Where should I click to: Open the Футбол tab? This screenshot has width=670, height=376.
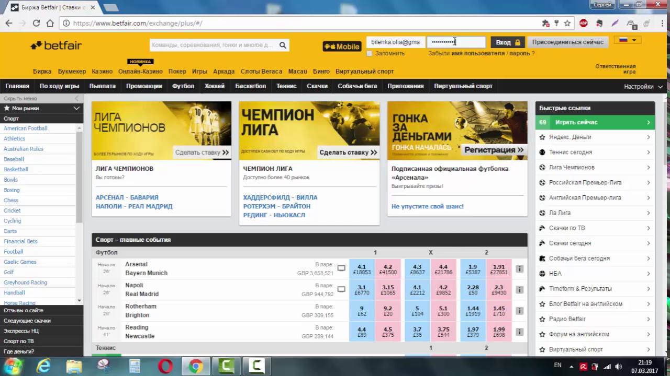pyautogui.click(x=183, y=86)
